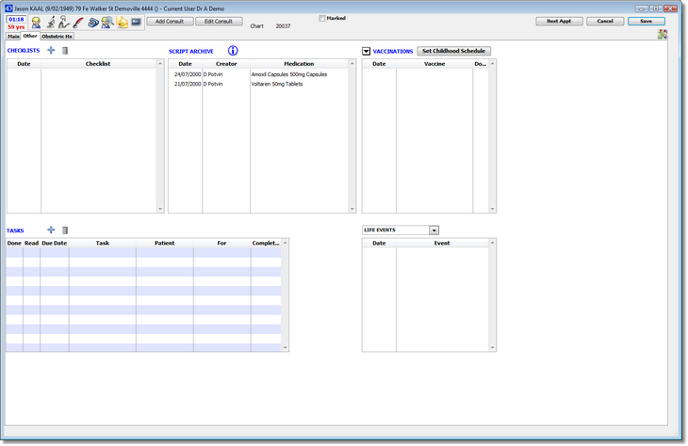Viewport: 688px width, 446px height.
Task: Click the CHECKLISTS section heading
Action: [x=24, y=51]
